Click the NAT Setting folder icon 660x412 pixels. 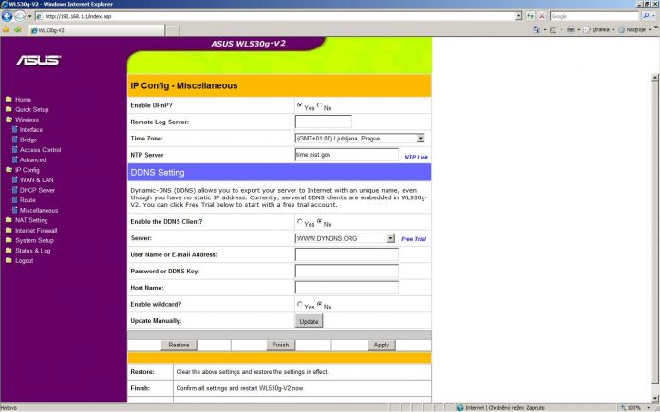pos(9,220)
